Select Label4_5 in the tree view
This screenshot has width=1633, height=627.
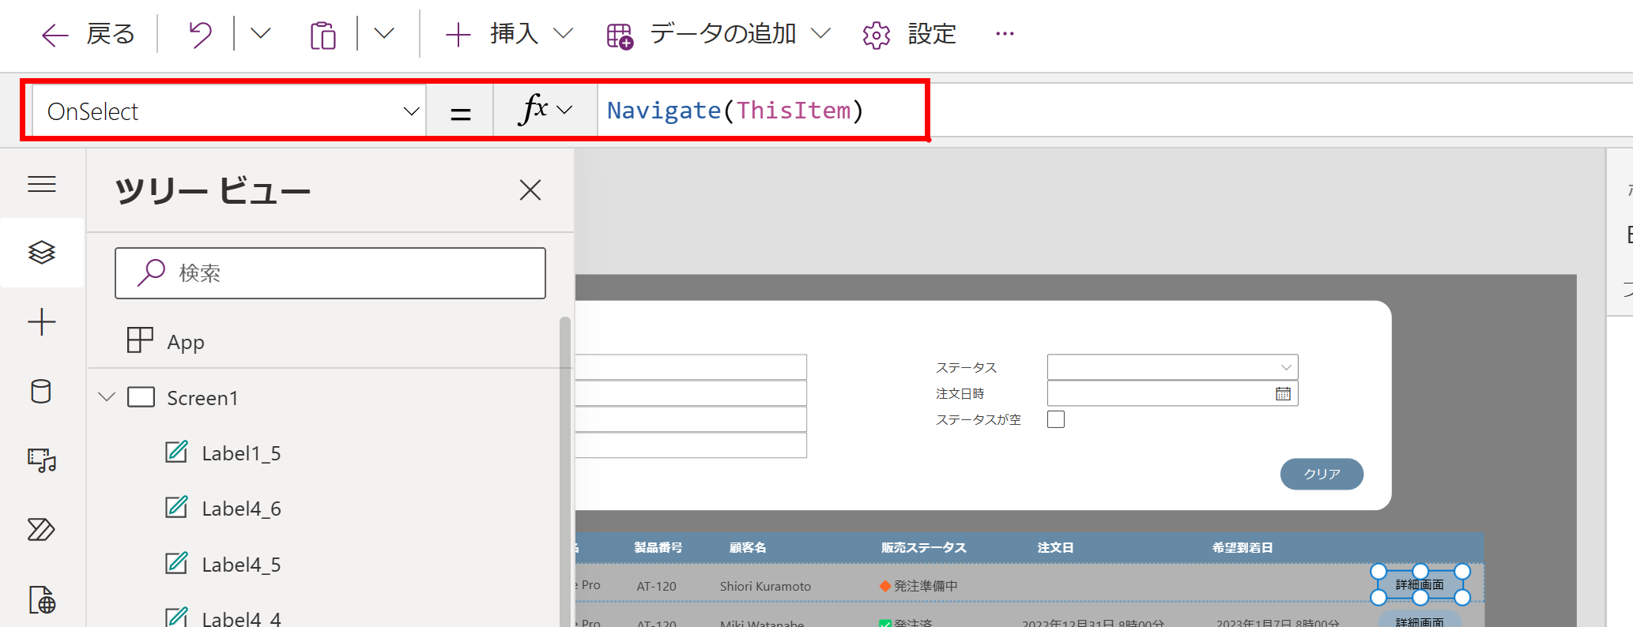(241, 565)
